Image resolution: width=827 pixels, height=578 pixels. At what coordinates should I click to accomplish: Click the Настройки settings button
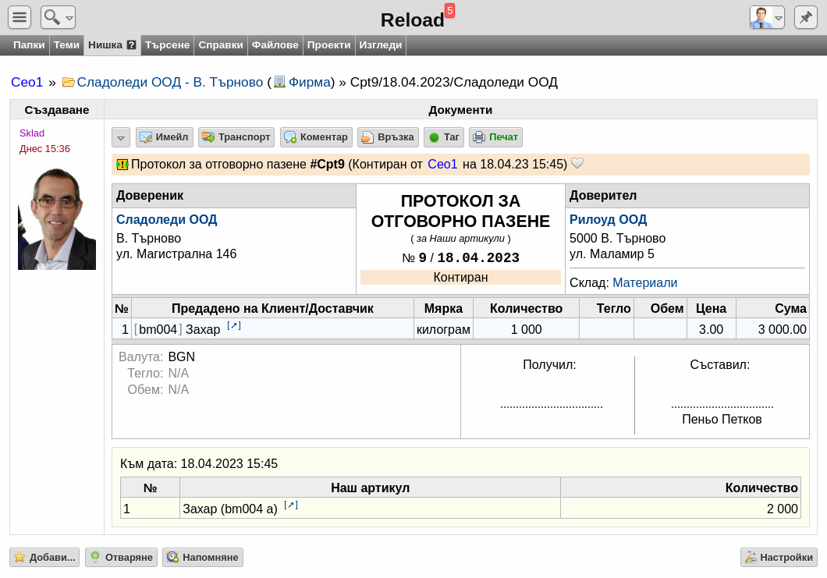coord(779,557)
